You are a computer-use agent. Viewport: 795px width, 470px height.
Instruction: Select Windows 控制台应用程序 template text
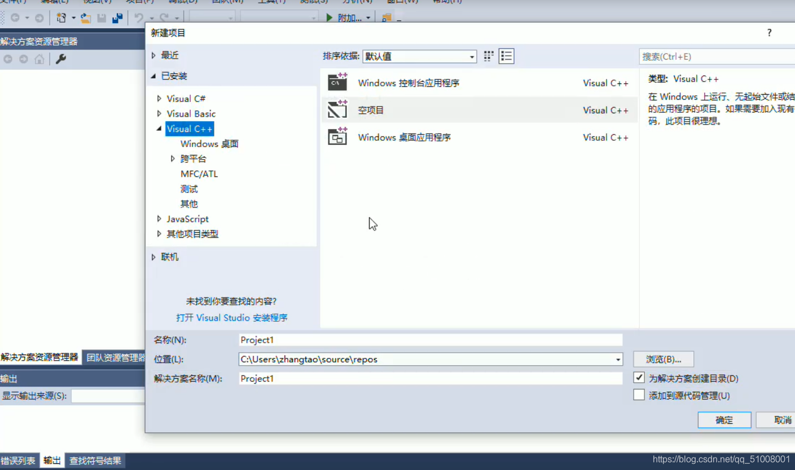(x=409, y=83)
